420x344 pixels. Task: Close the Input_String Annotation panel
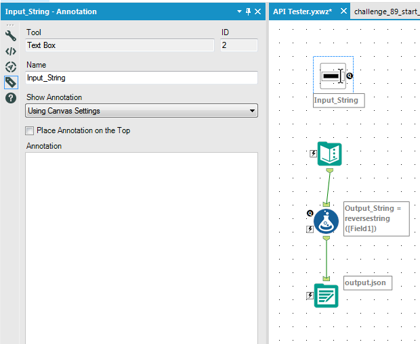pyautogui.click(x=257, y=11)
